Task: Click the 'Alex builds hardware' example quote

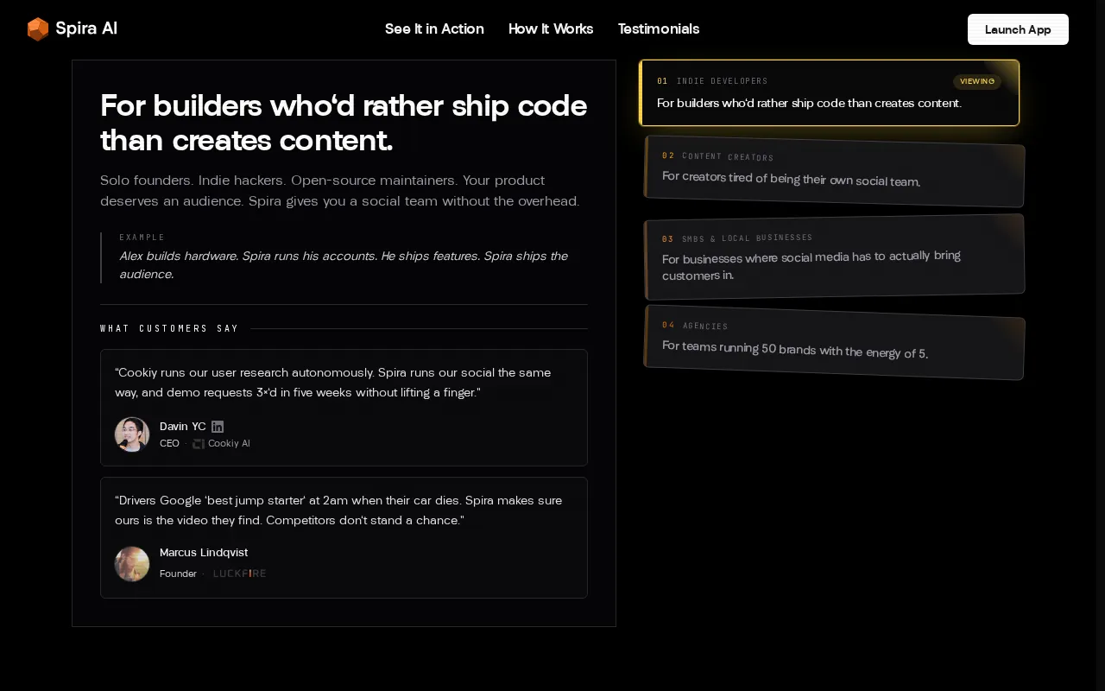Action: point(344,265)
